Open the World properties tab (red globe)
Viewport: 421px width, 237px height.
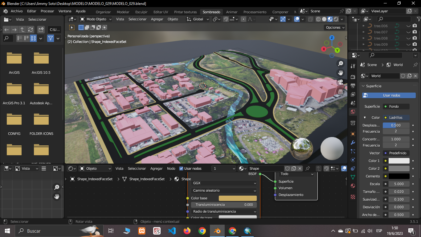[353, 112]
